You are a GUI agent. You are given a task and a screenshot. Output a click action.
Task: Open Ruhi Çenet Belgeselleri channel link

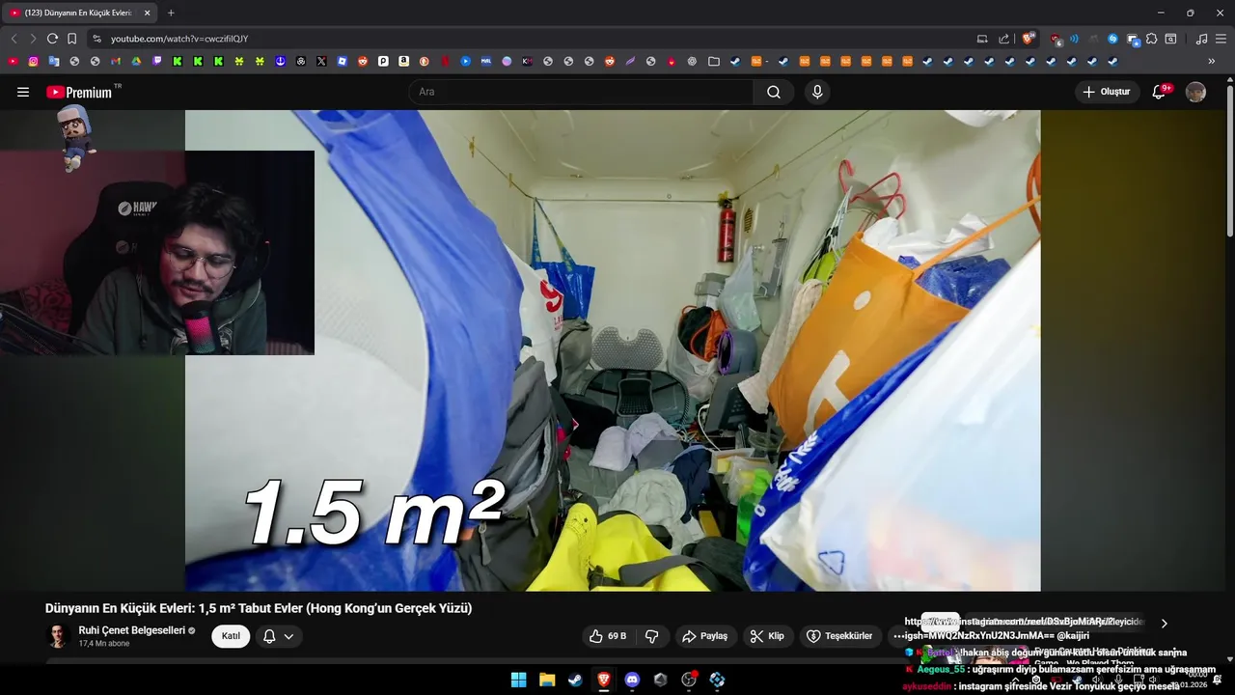pos(131,630)
